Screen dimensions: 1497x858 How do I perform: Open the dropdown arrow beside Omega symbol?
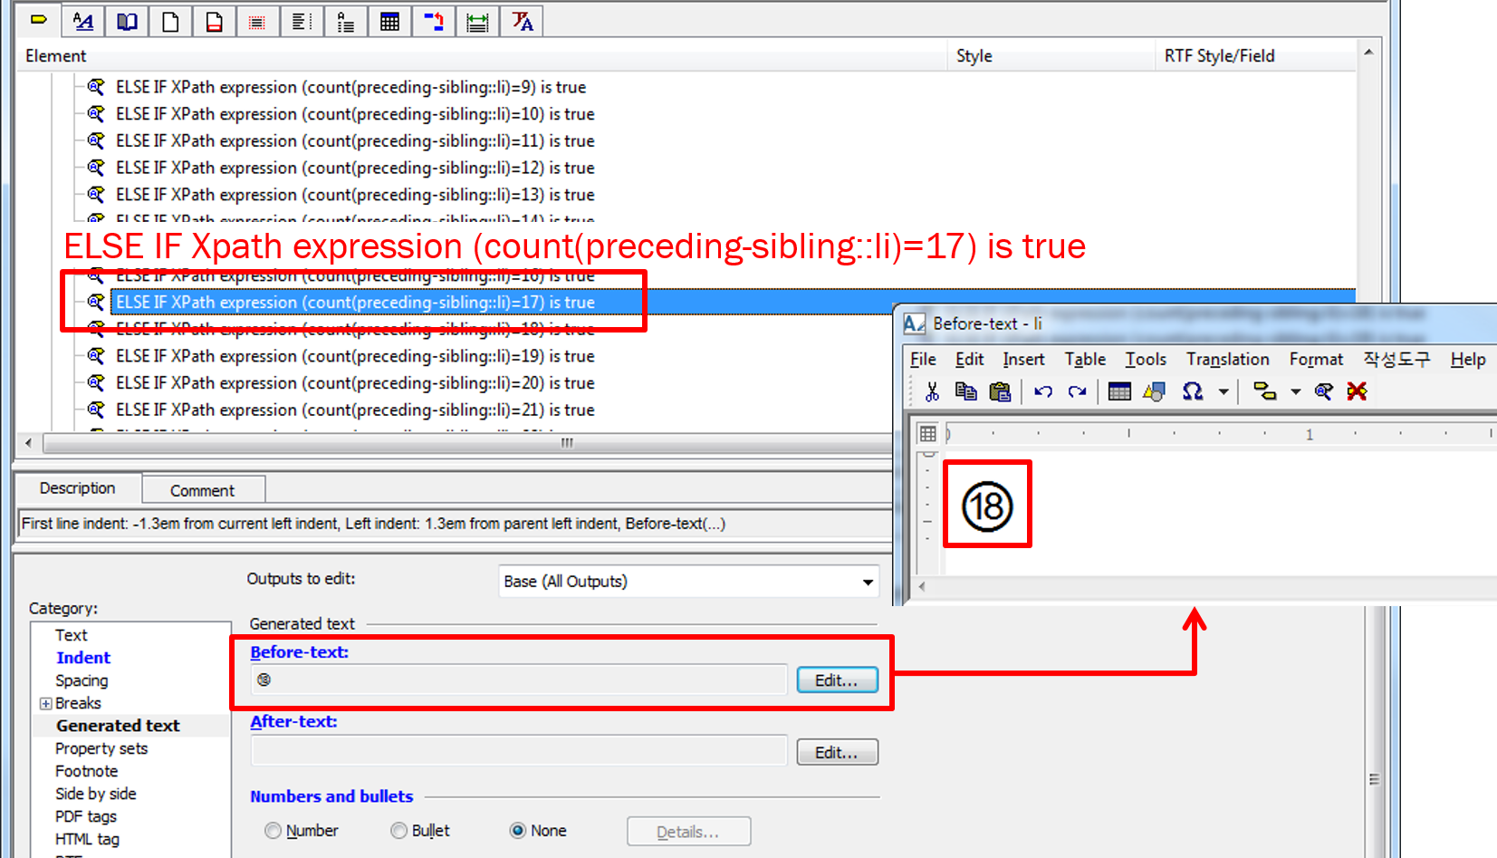coord(1224,392)
